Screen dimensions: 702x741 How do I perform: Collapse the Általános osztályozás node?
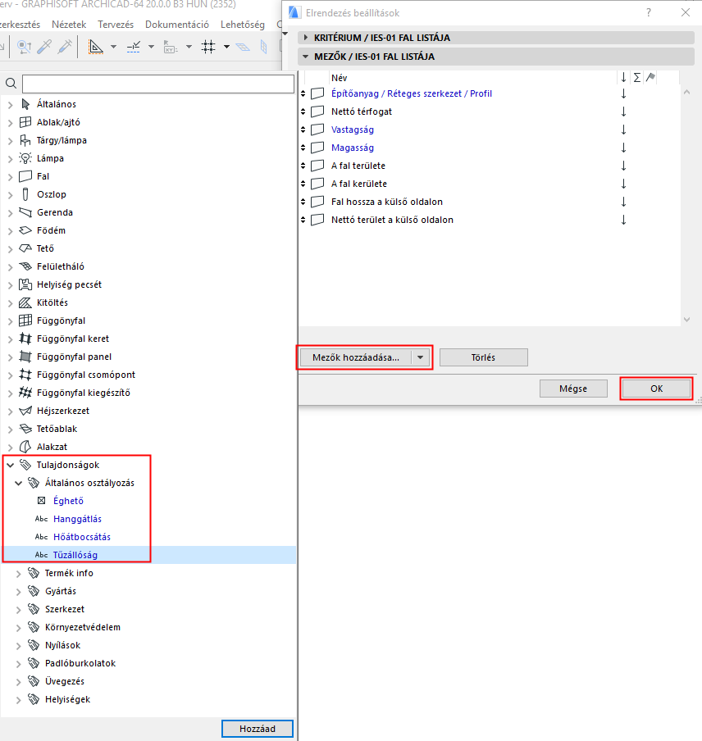click(18, 483)
